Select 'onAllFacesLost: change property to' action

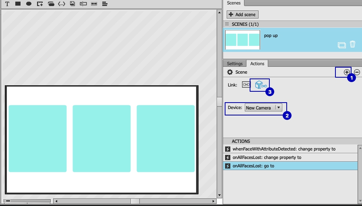coord(290,158)
